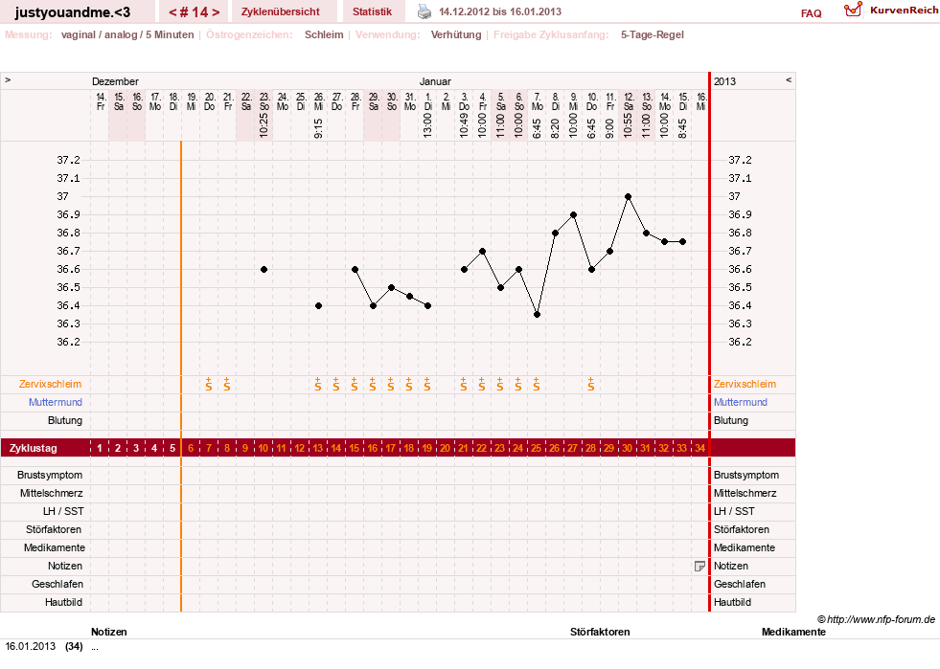The width and height of the screenshot is (940, 669).
Task: Open the Statistik tab
Action: (373, 11)
